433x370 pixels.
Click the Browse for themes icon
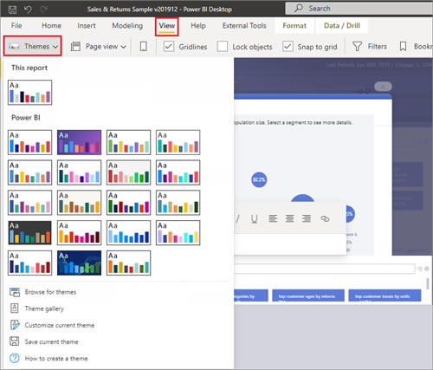[15, 292]
